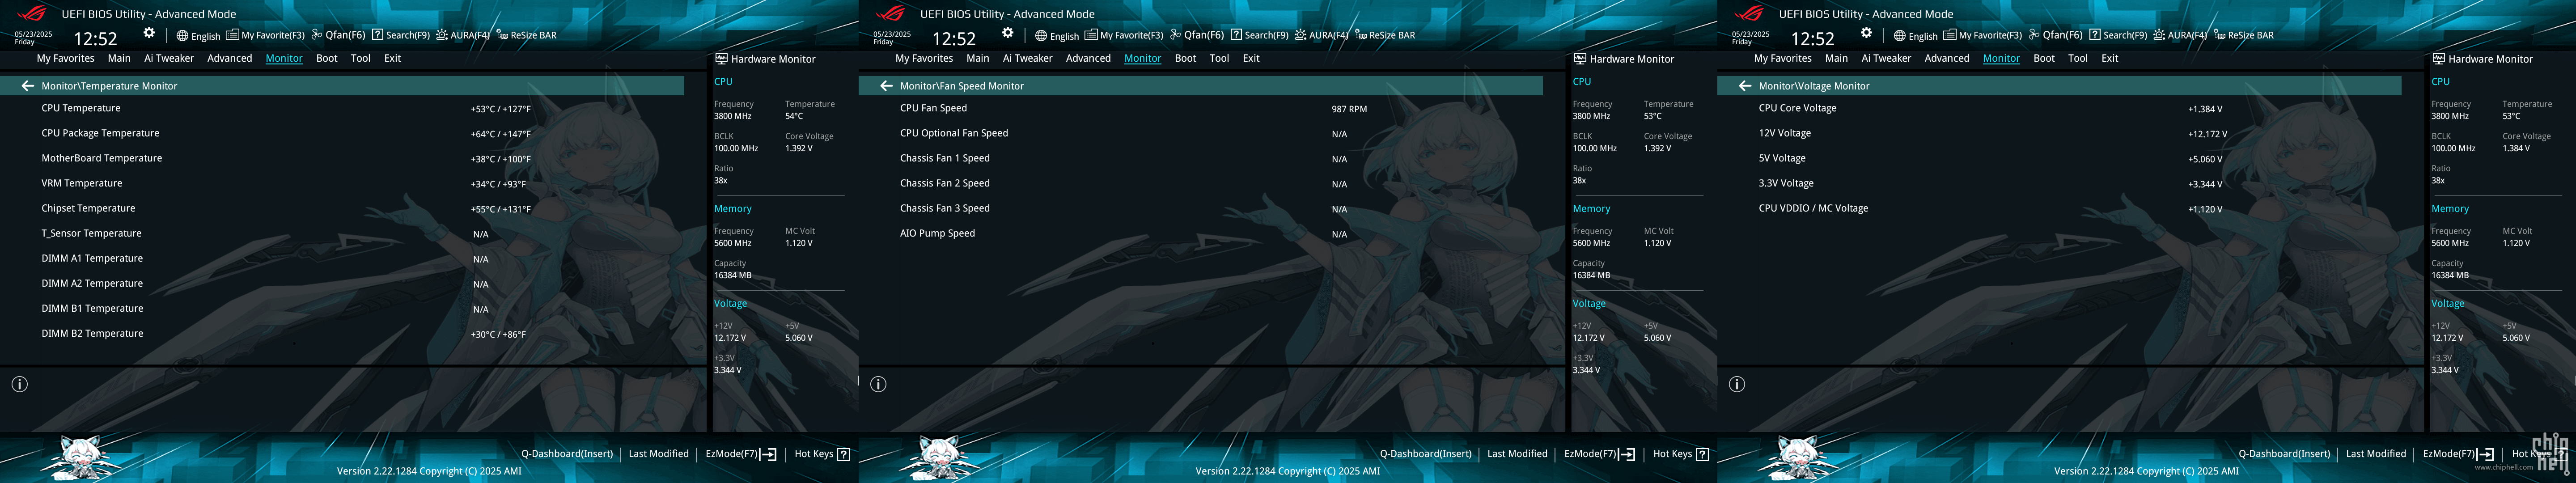Open the Hot Keys help in Temperature Monitor screen
2576x483 pixels.
pos(822,454)
